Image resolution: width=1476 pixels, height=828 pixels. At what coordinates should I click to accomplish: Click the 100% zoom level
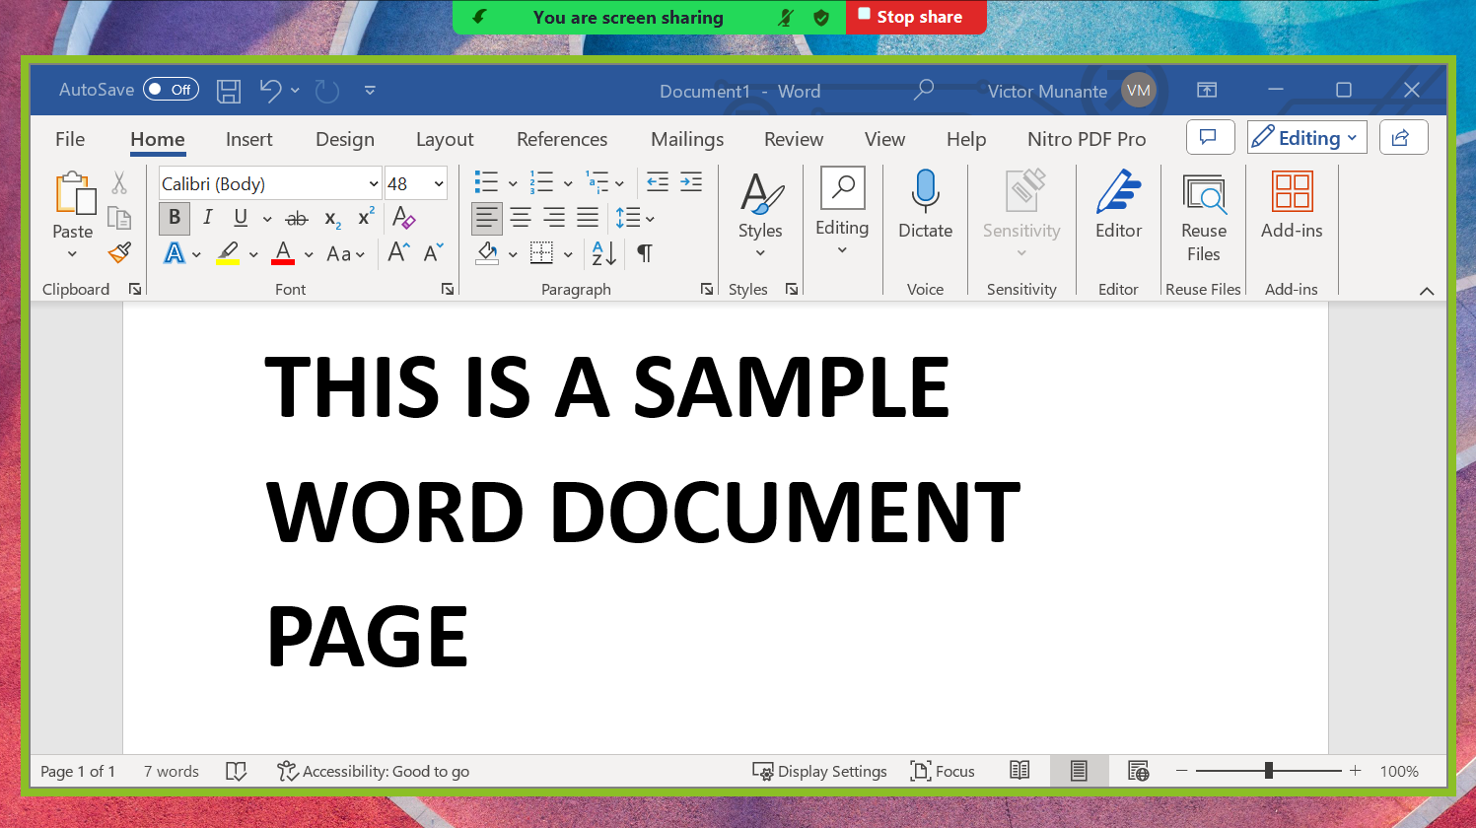click(1399, 771)
